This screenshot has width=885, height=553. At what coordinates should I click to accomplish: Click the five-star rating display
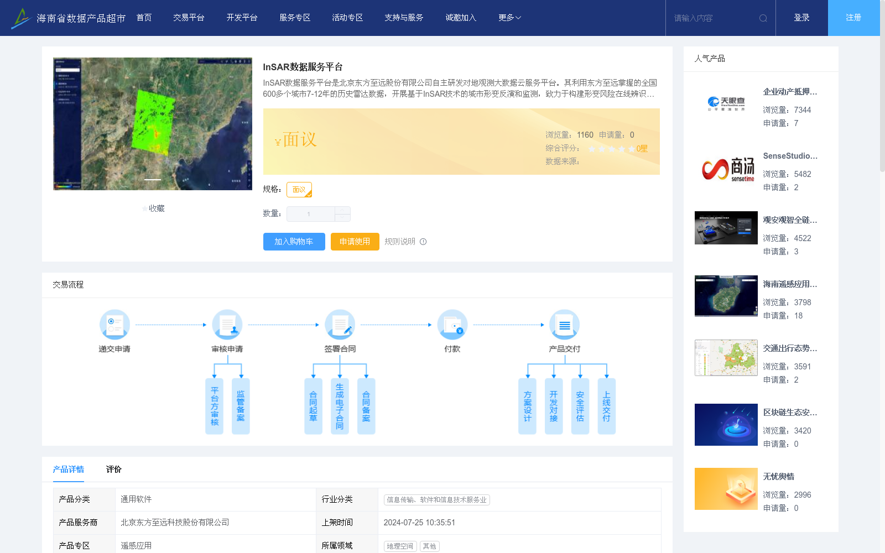click(x=611, y=149)
